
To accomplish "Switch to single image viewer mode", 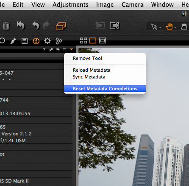I will [x=93, y=40].
